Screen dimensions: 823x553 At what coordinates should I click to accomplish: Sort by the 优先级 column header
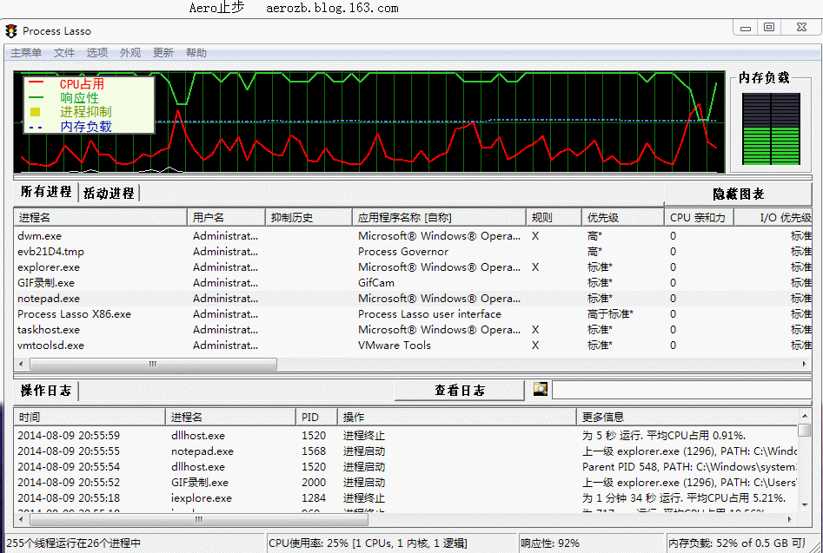pos(623,218)
